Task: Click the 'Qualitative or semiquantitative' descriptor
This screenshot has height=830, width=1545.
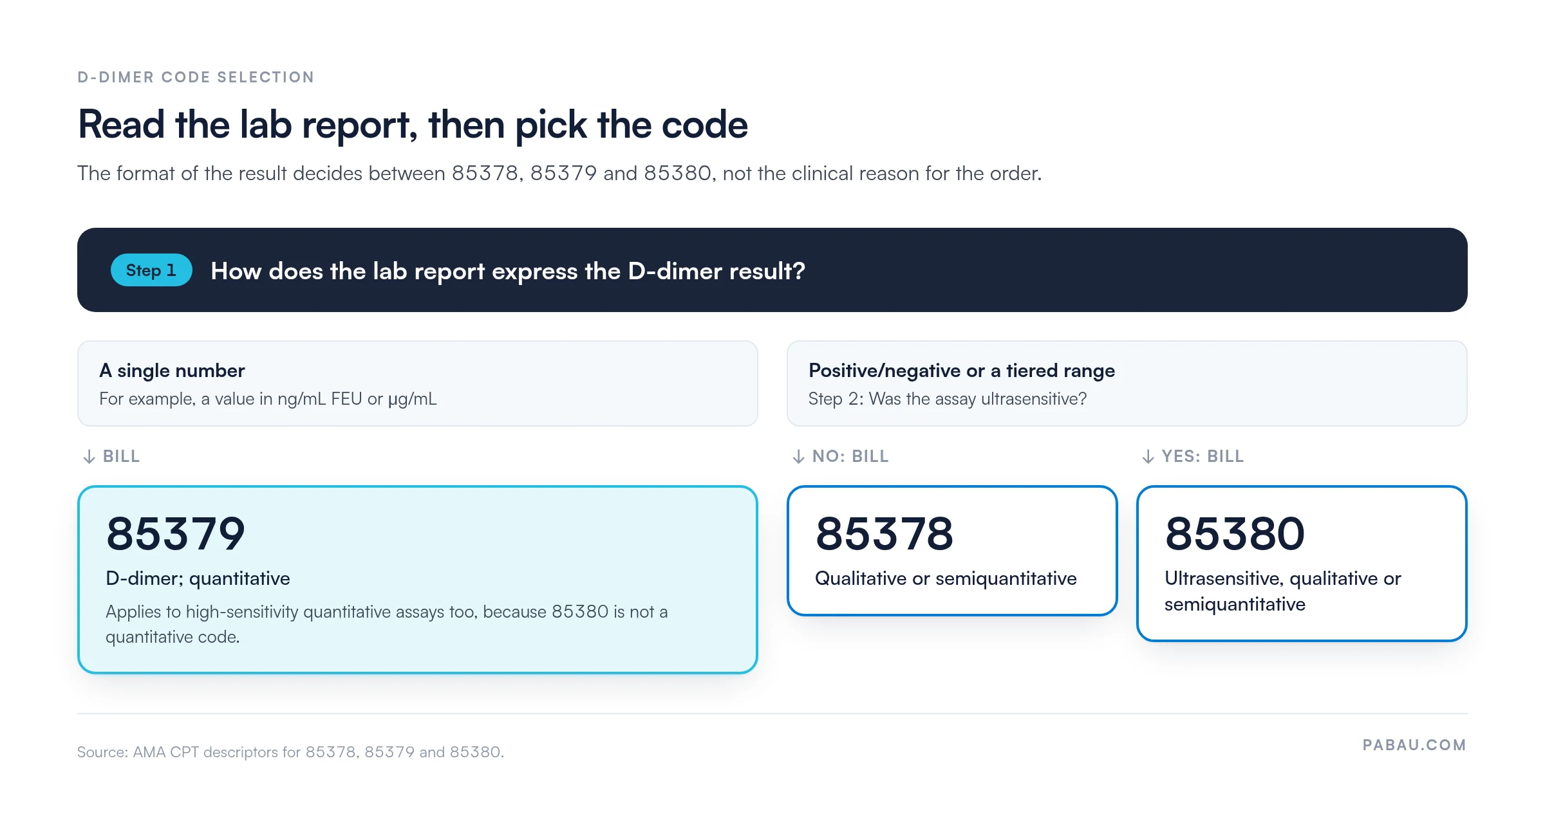Action: pyautogui.click(x=946, y=578)
